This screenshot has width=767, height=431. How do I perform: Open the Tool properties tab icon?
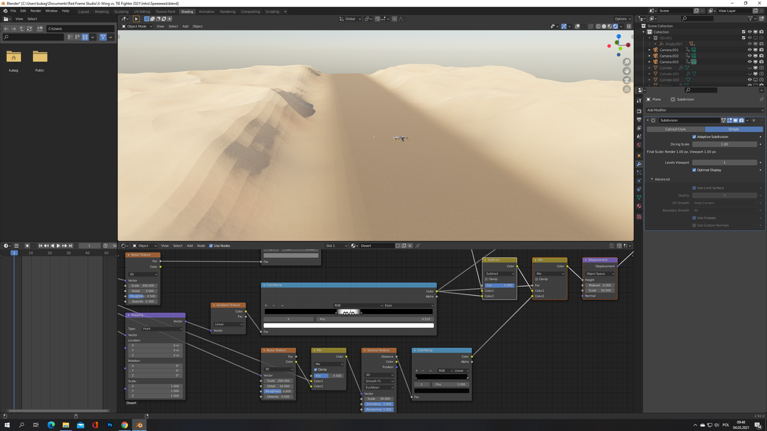click(x=639, y=101)
